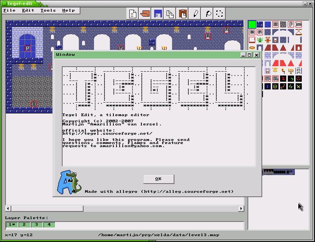Choose the dashed rectangle selection tool
The image size is (315, 242).
click(x=220, y=14)
